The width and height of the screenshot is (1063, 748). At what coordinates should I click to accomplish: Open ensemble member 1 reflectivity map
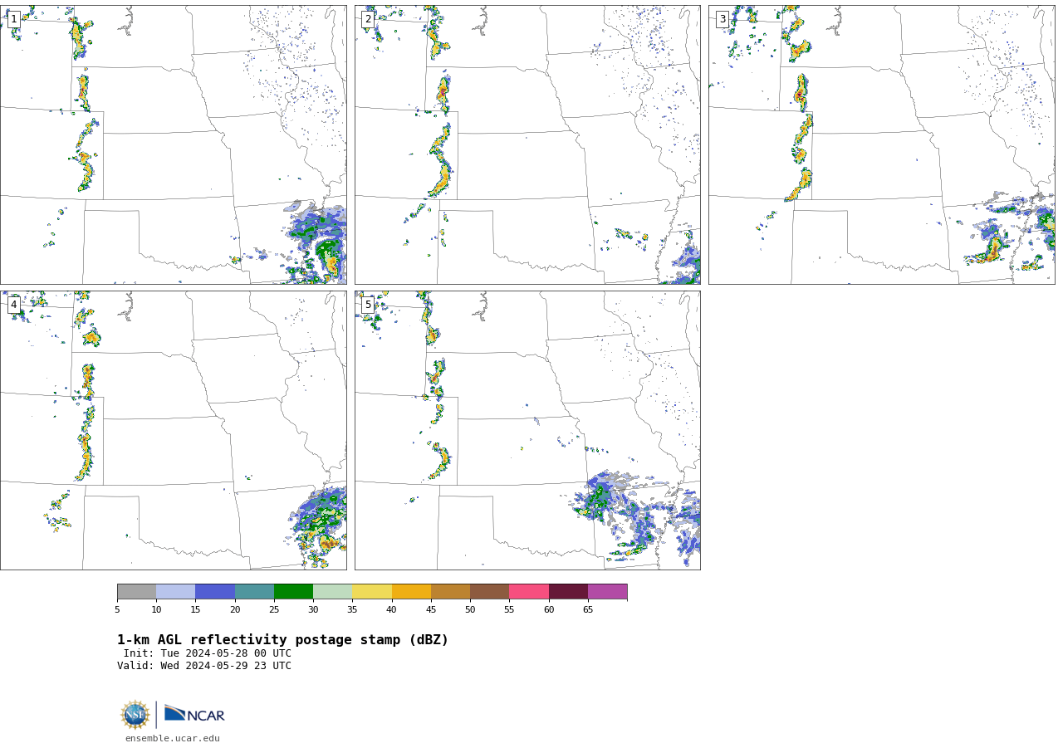(x=174, y=145)
